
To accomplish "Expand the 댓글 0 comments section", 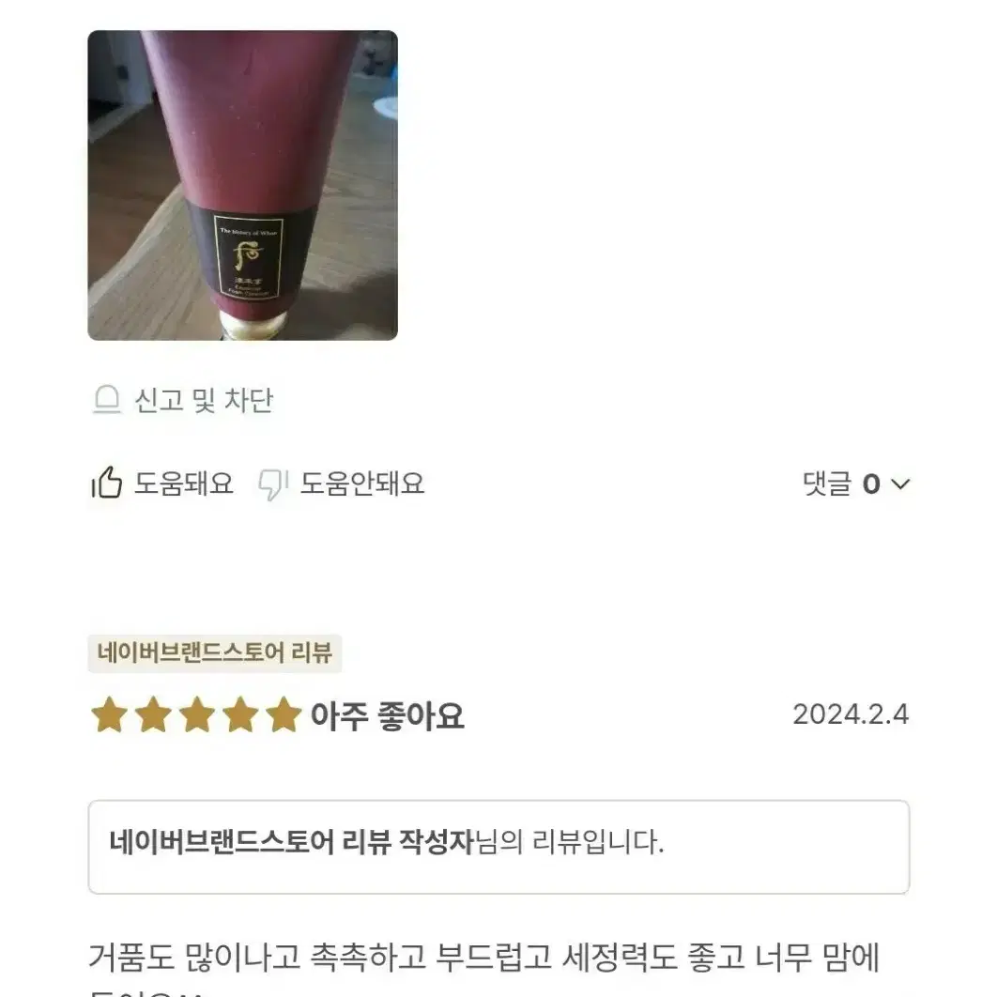I will coord(856,483).
